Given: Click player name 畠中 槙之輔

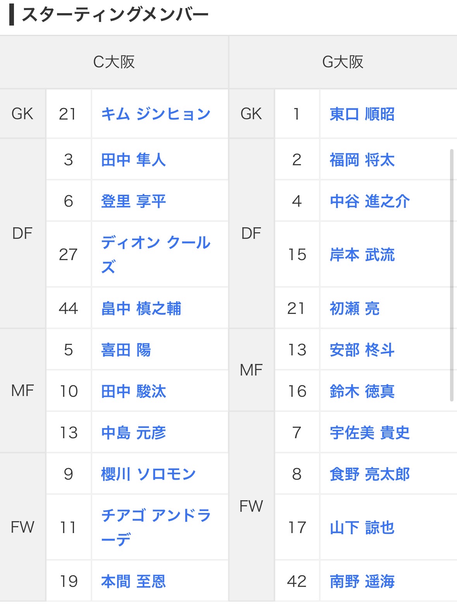Looking at the screenshot, I should point(141,309).
